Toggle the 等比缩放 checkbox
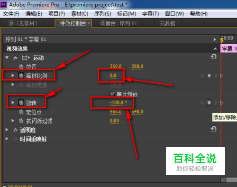 [x=112, y=94]
